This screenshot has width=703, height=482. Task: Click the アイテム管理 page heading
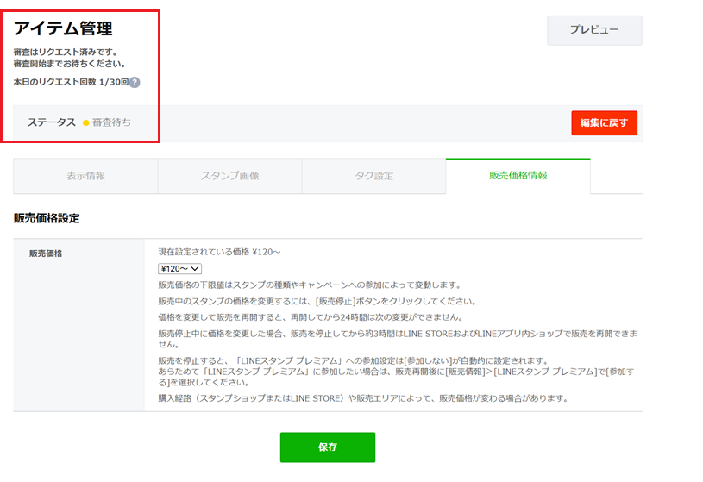pyautogui.click(x=63, y=29)
